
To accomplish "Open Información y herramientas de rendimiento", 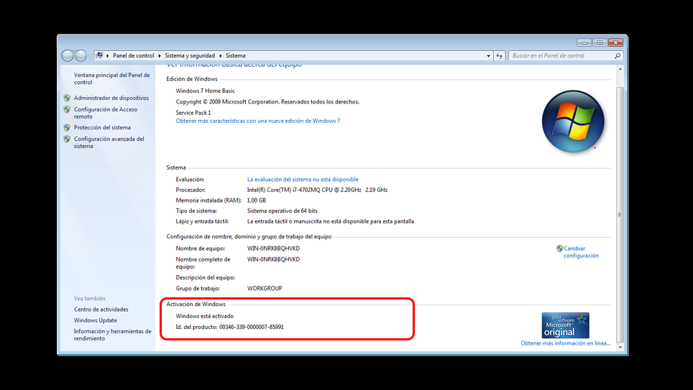I will pyautogui.click(x=112, y=335).
